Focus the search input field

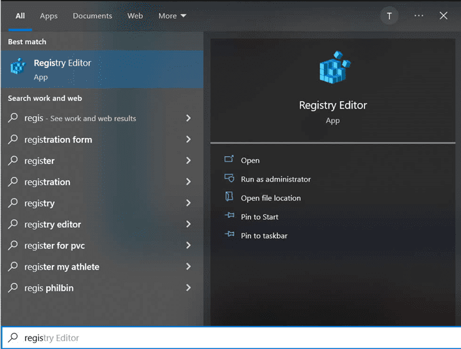point(231,338)
